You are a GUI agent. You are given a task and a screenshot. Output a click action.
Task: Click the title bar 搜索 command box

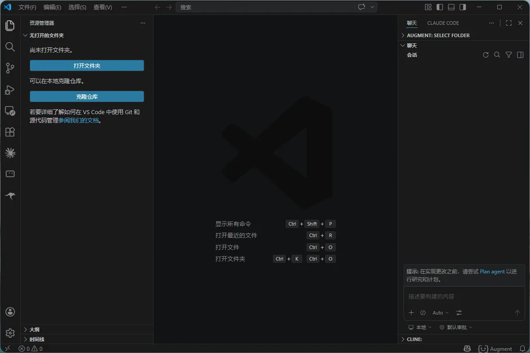265,7
